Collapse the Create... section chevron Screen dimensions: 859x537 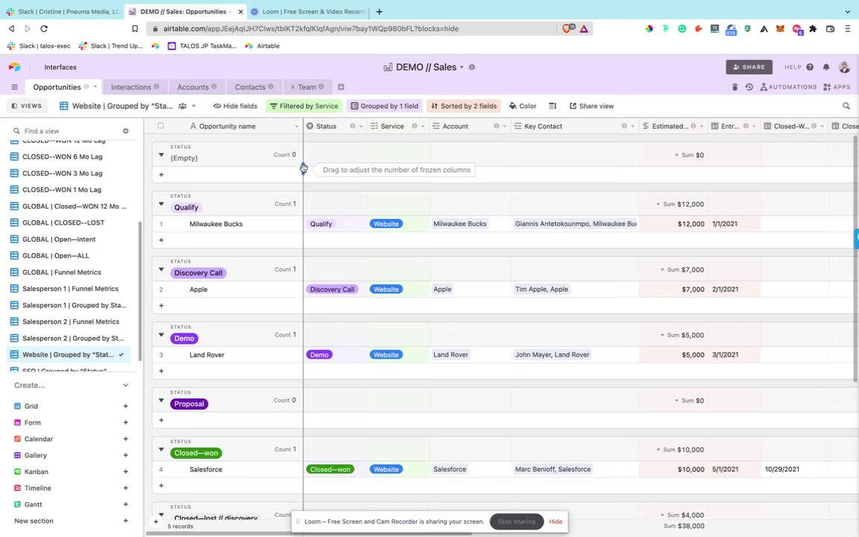(x=125, y=385)
